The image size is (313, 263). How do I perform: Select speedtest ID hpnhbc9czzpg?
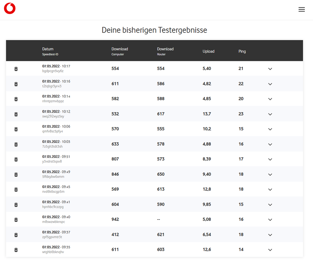(53, 207)
